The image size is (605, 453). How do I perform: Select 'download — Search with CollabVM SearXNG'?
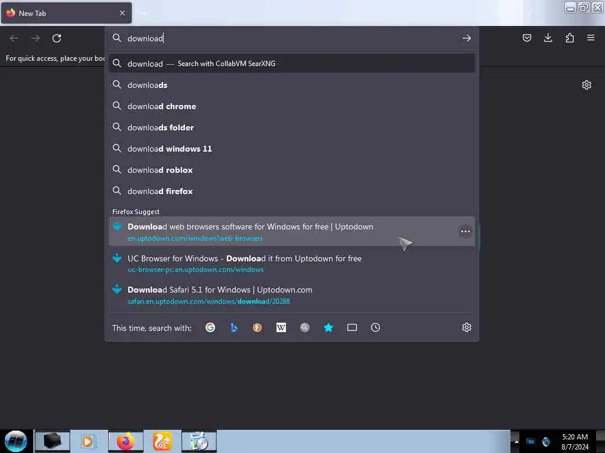tap(292, 64)
